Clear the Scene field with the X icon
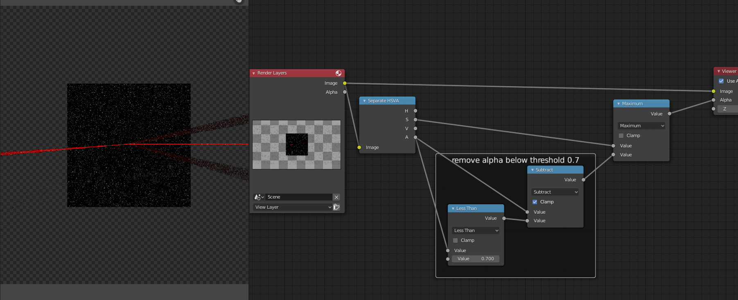This screenshot has width=738, height=300. [x=336, y=197]
